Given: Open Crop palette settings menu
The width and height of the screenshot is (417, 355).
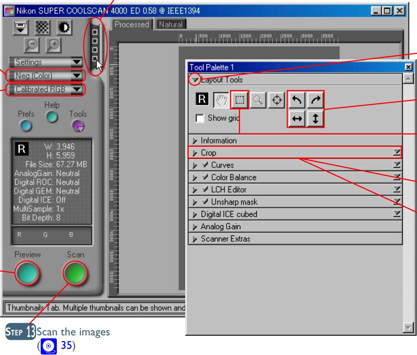Looking at the screenshot, I should click(x=397, y=153).
